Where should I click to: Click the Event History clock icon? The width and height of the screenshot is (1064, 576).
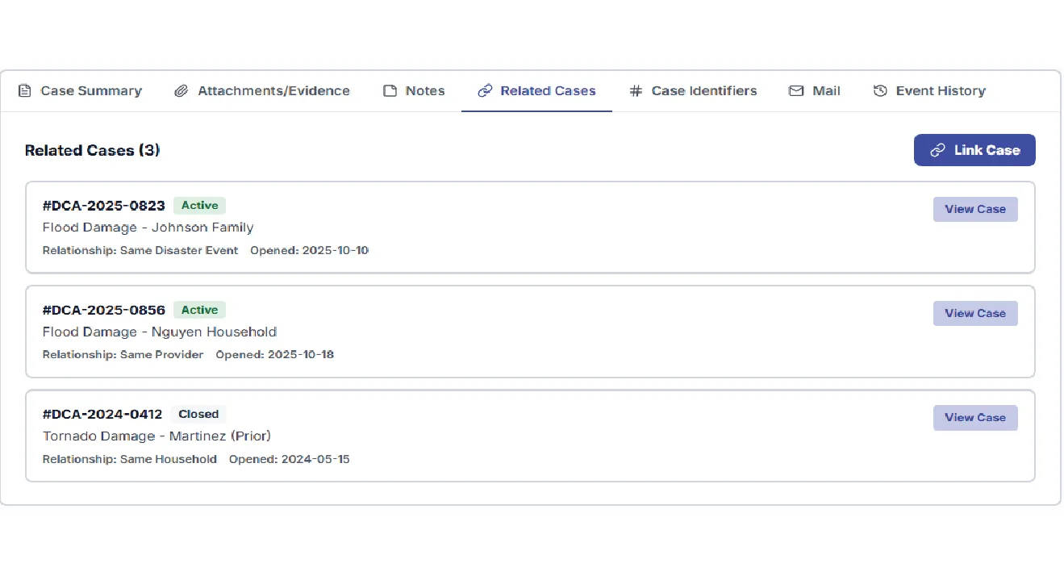point(880,91)
